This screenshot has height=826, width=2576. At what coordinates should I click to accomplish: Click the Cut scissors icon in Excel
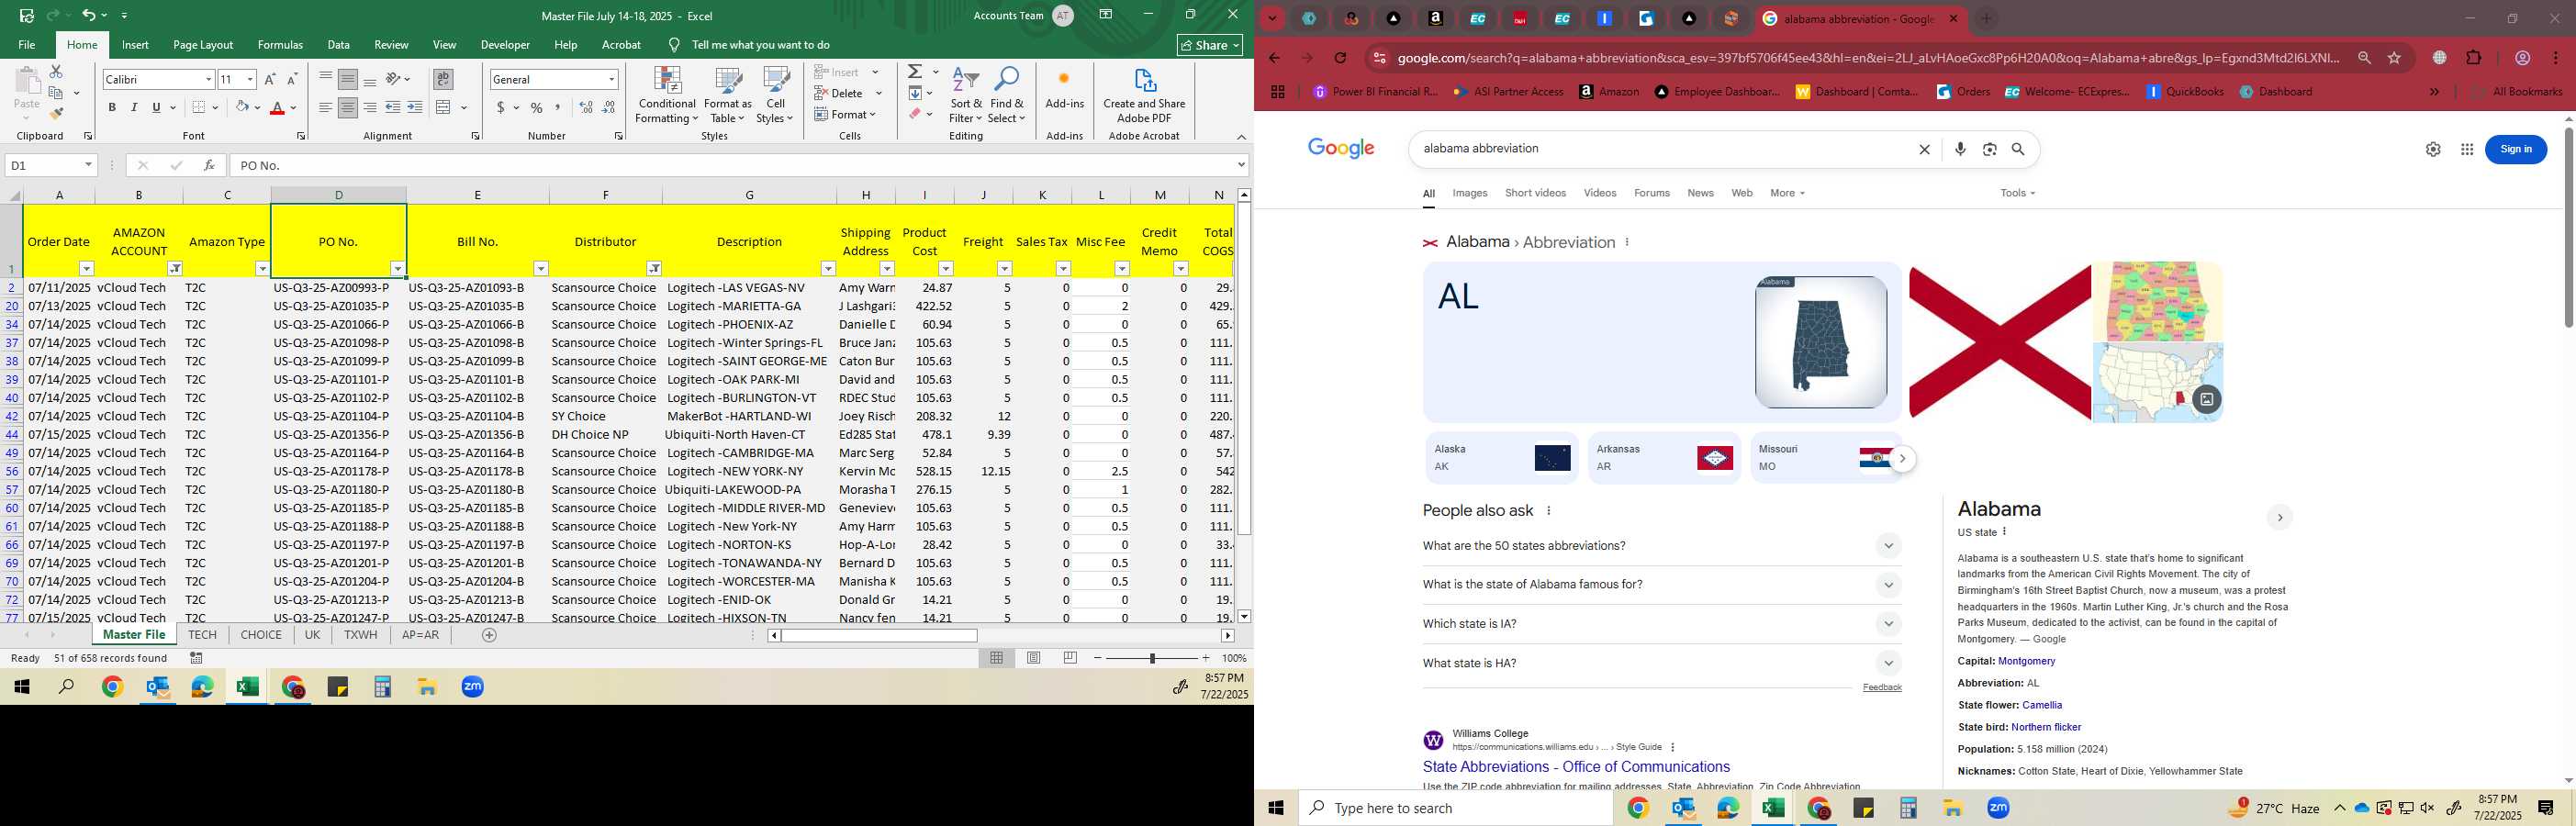tap(56, 72)
